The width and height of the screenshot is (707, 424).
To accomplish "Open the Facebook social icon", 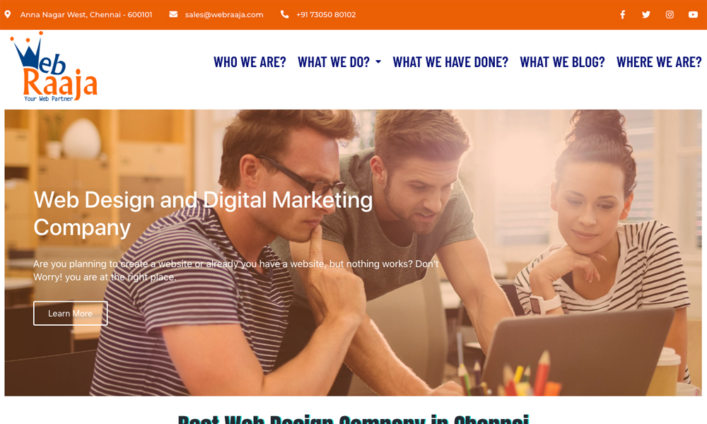I will [x=622, y=14].
